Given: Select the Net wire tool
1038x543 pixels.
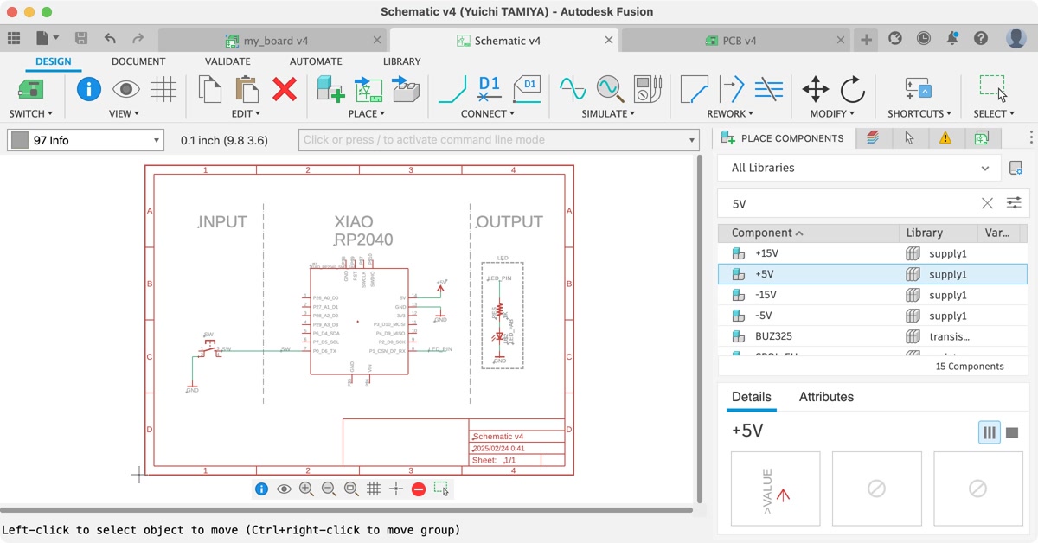Looking at the screenshot, I should click(452, 89).
